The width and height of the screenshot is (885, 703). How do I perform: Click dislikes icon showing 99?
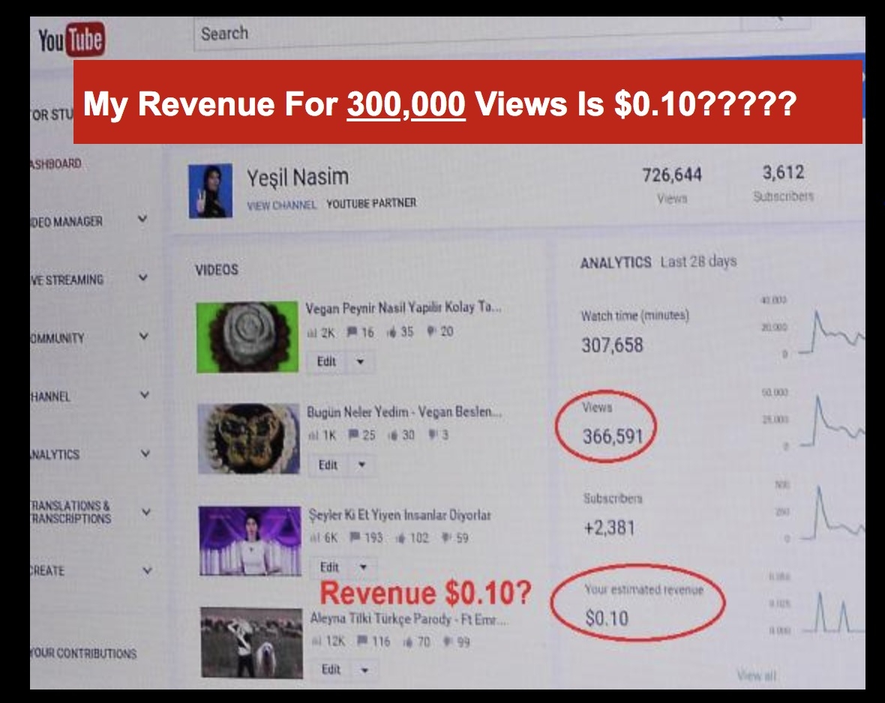click(448, 642)
